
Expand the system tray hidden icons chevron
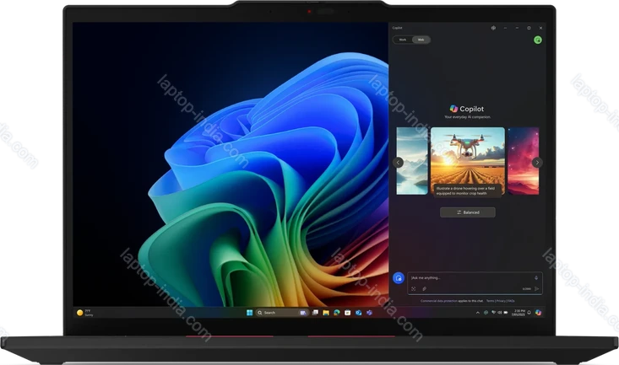coord(477,313)
